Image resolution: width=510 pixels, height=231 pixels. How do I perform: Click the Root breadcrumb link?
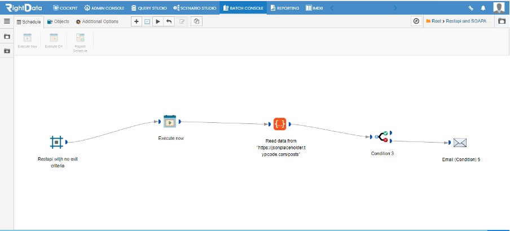tap(437, 21)
